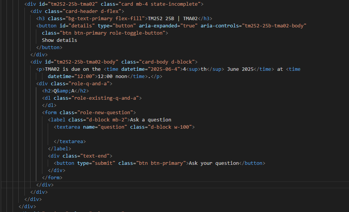Viewport: 349px width, 212px height.
Task: Click the "role-toggle-button" class name
Action: [x=136, y=33]
